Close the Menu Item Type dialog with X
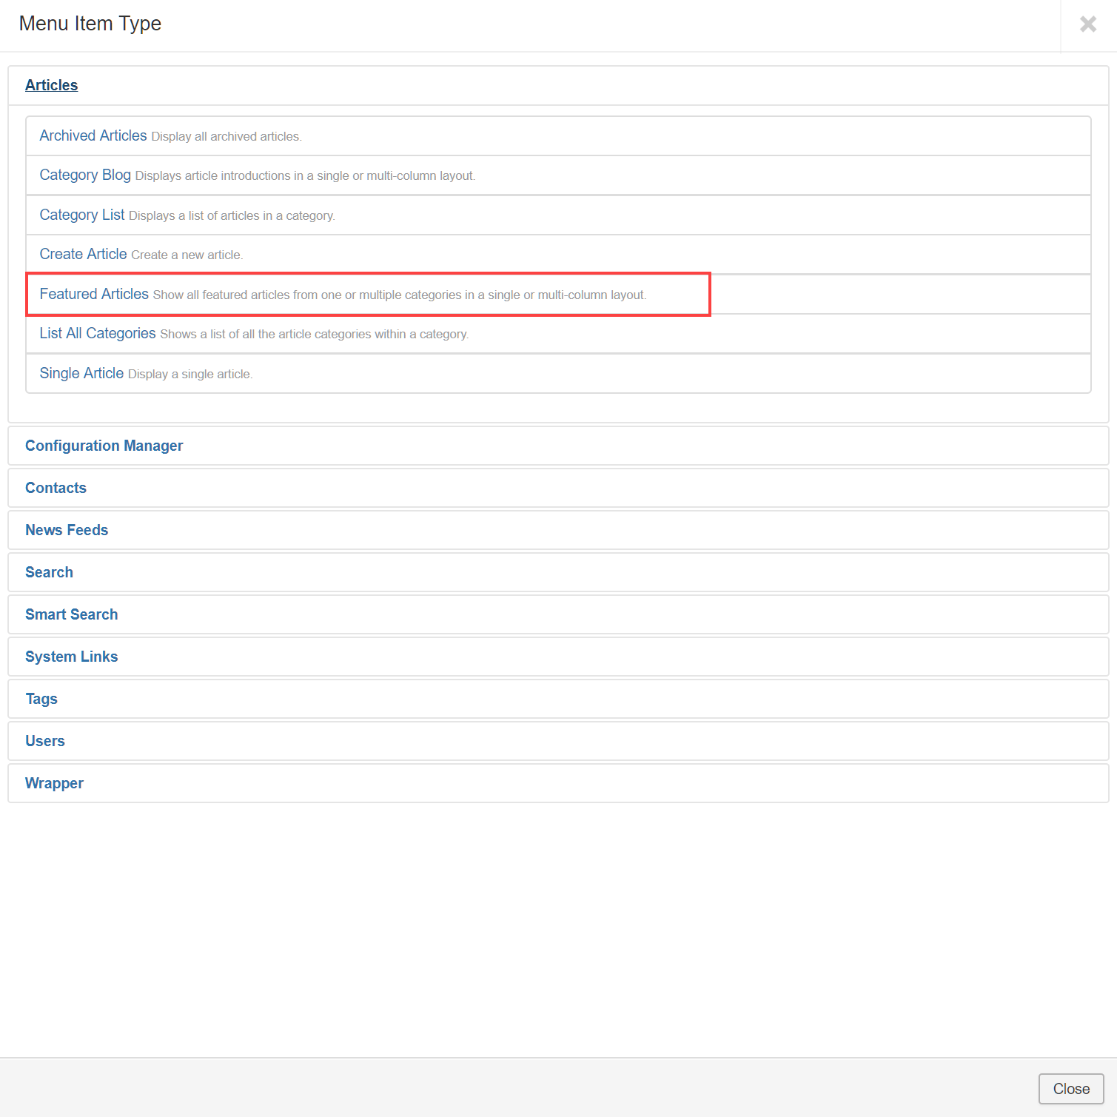 (x=1088, y=24)
